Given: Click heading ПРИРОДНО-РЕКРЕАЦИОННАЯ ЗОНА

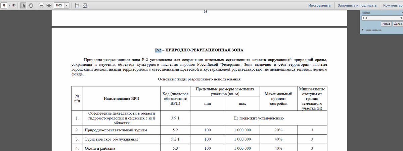Looking at the screenshot, I should (x=205, y=50).
